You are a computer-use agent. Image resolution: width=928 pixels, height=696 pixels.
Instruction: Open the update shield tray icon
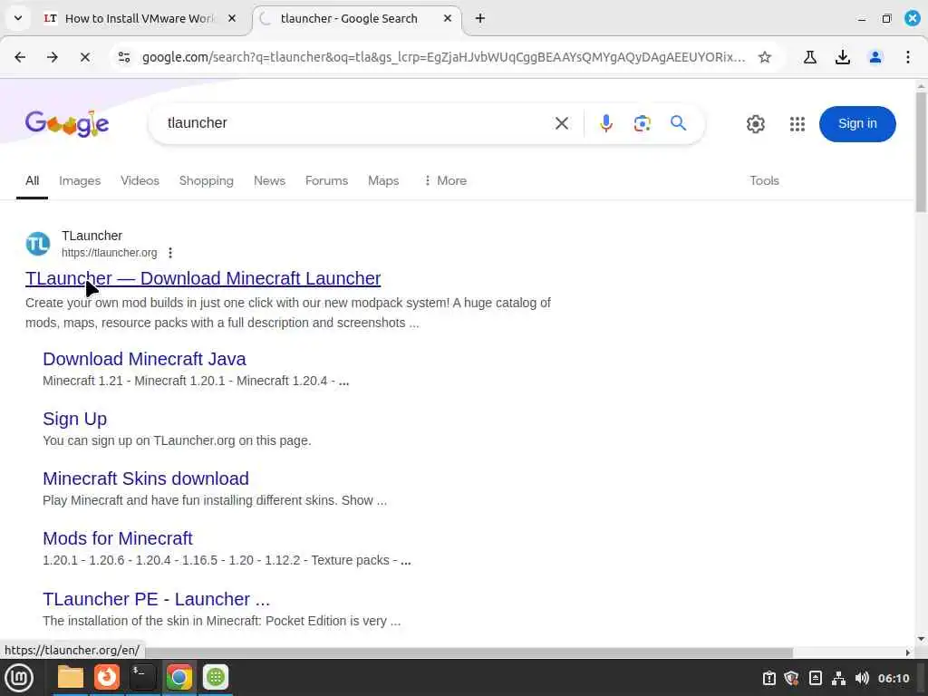click(x=791, y=678)
